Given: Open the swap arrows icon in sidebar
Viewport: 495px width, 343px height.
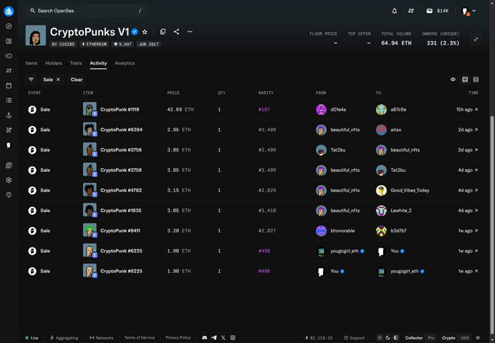Looking at the screenshot, I should pyautogui.click(x=9, y=71).
